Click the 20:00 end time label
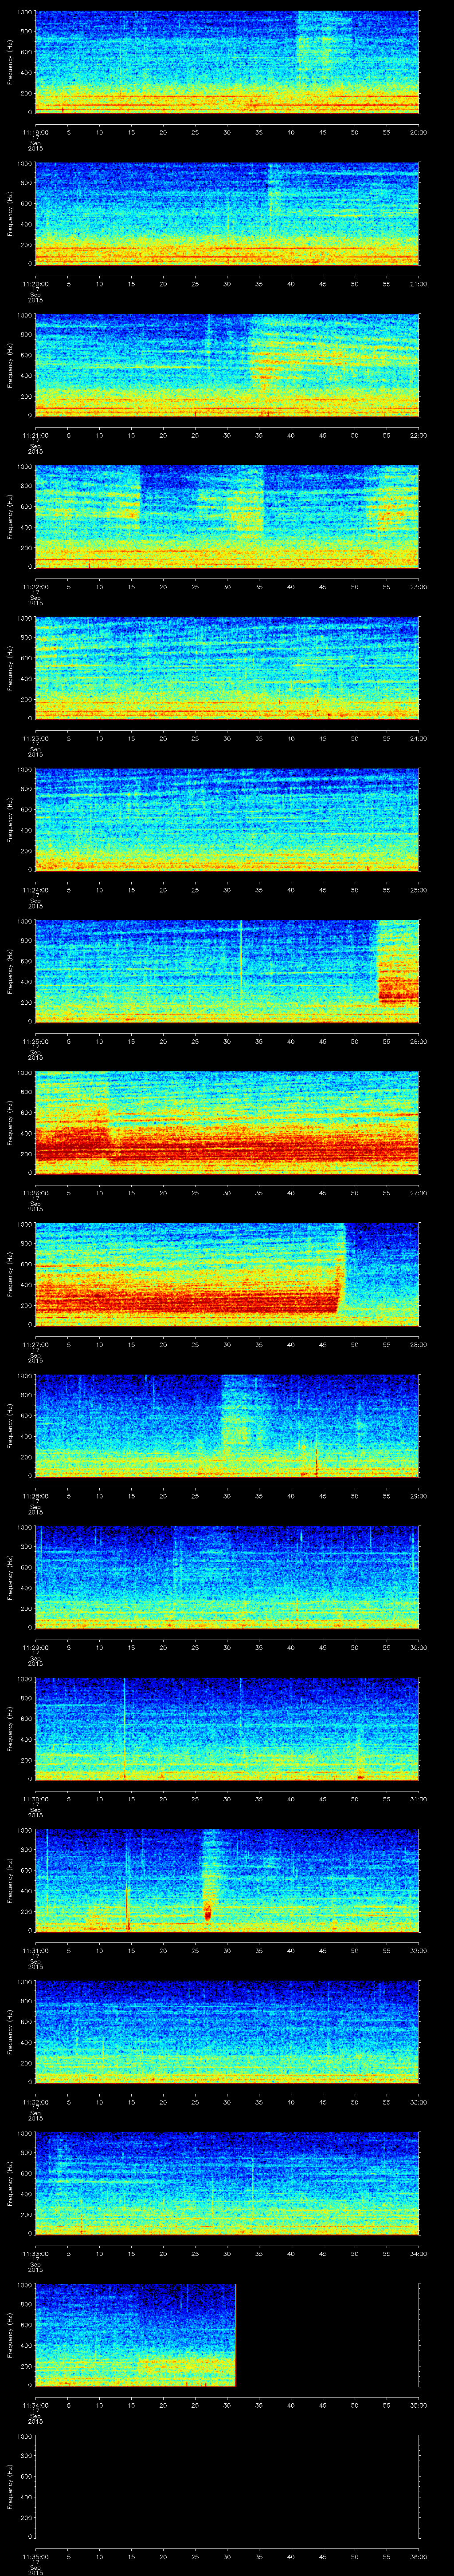454x2576 pixels. click(x=418, y=132)
